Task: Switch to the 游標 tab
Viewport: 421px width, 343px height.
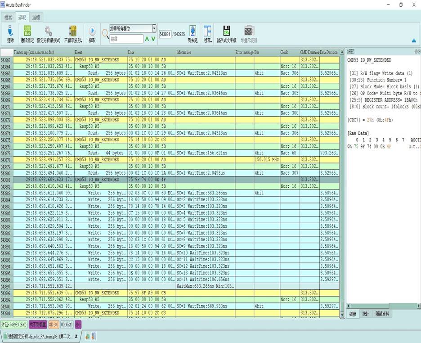Action: coord(36,18)
